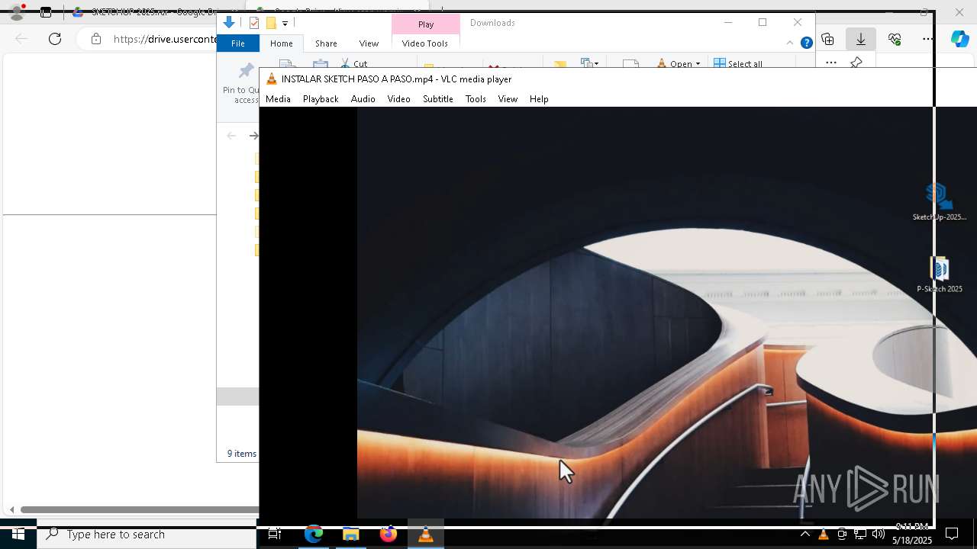The image size is (977, 549).
Task: Open SketchUp-2025 desktop shortcut
Action: [x=939, y=202]
